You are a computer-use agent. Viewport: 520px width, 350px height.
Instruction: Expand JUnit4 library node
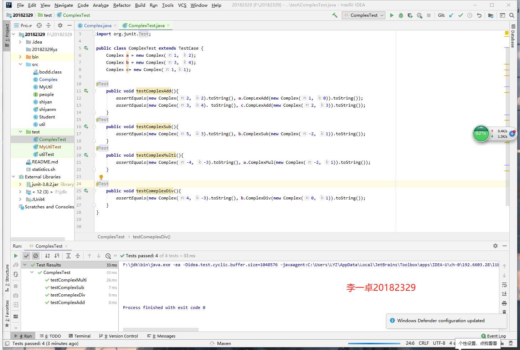click(20, 199)
